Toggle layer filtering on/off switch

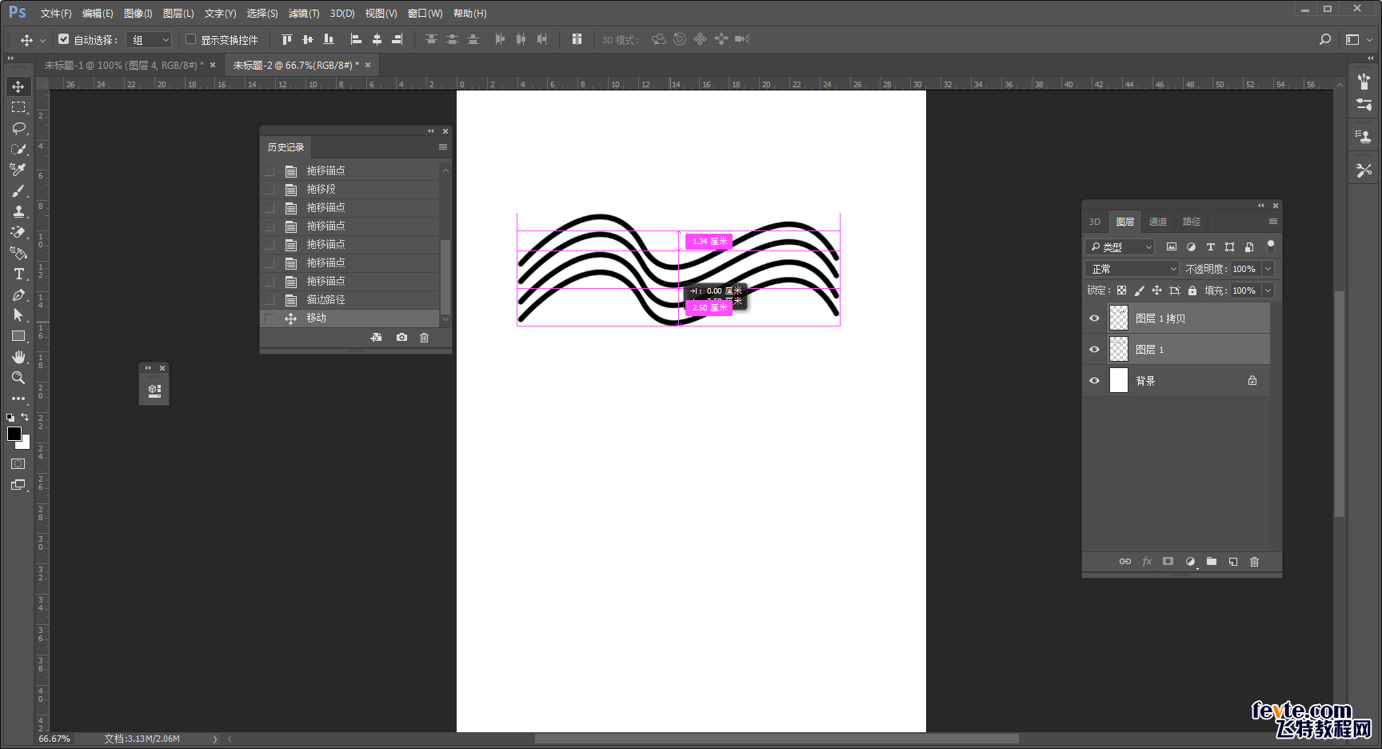(1270, 246)
